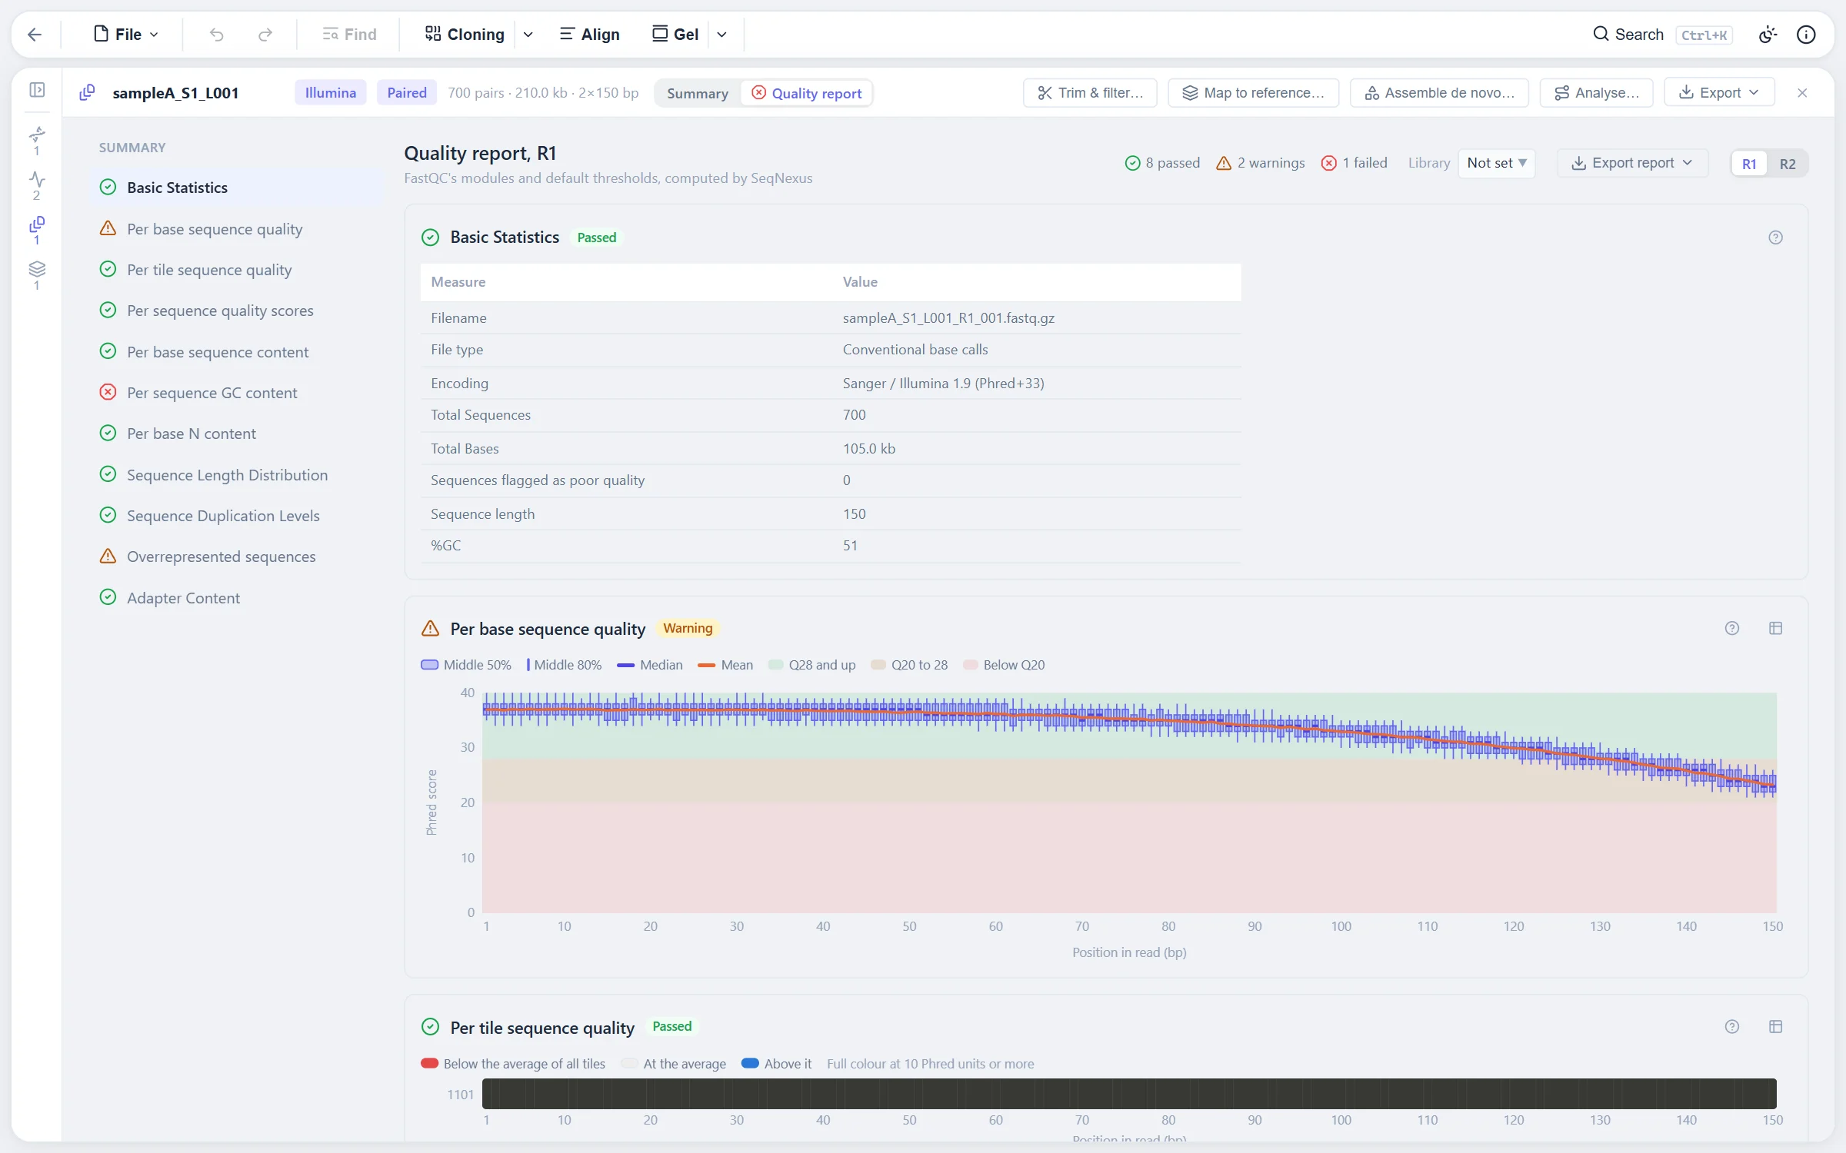This screenshot has width=1846, height=1153.
Task: Open help for Basic Statistics module
Action: coord(1775,238)
